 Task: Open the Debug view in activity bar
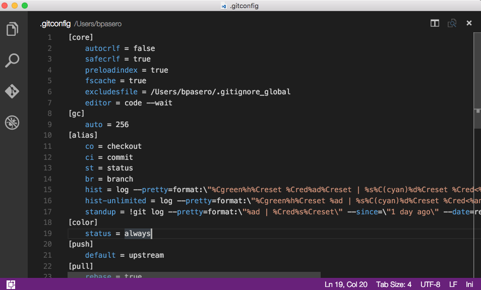[13, 122]
